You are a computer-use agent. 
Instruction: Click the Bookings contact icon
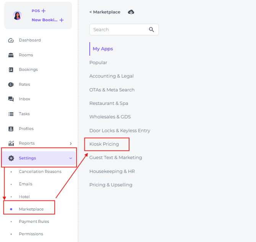click(x=11, y=70)
